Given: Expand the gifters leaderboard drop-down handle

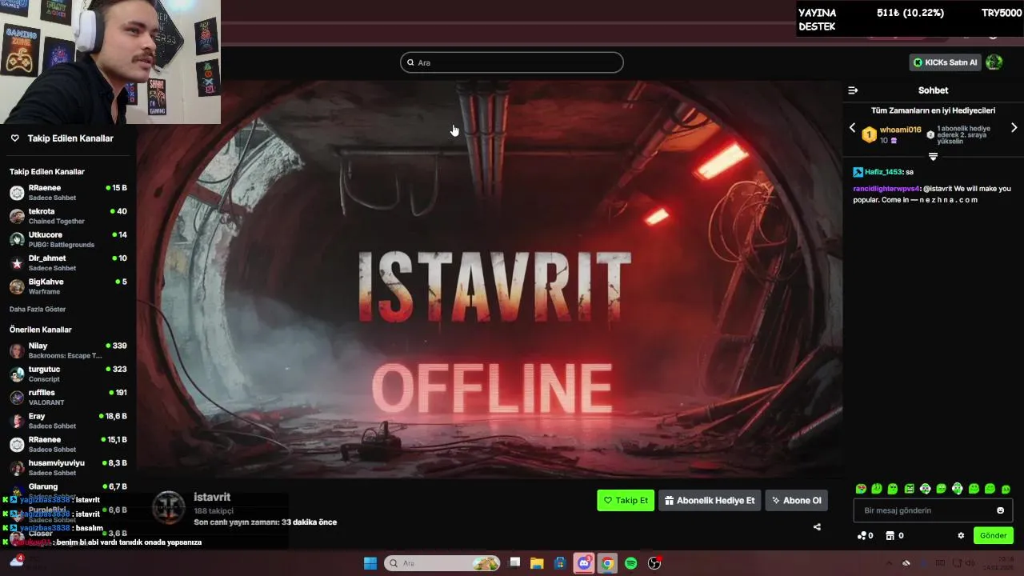Looking at the screenshot, I should [933, 156].
